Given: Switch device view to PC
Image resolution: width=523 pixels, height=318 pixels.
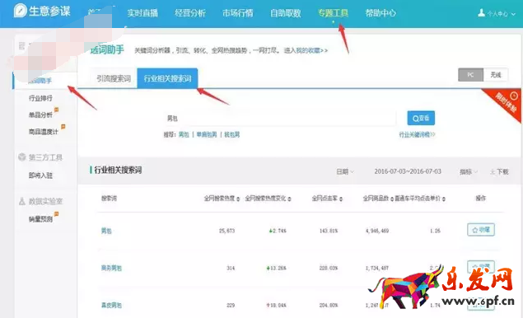Looking at the screenshot, I should (x=470, y=75).
